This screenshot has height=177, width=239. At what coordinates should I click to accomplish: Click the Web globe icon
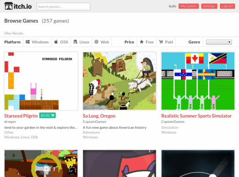(96, 42)
